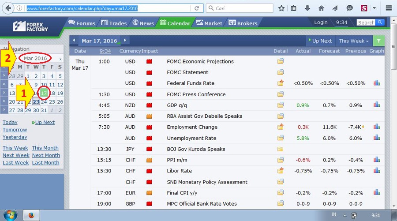
Task: Open the Firefox hamburger menu
Action: (x=389, y=8)
